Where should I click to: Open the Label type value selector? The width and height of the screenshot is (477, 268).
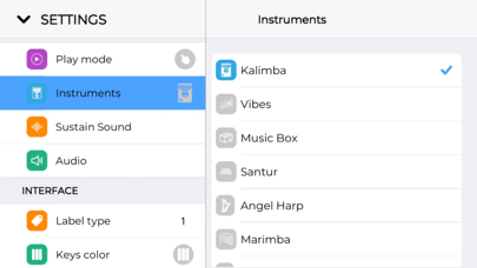183,221
